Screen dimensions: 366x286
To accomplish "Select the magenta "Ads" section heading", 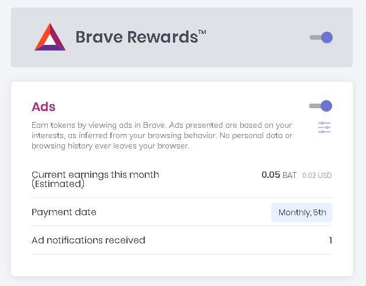I will [x=44, y=106].
